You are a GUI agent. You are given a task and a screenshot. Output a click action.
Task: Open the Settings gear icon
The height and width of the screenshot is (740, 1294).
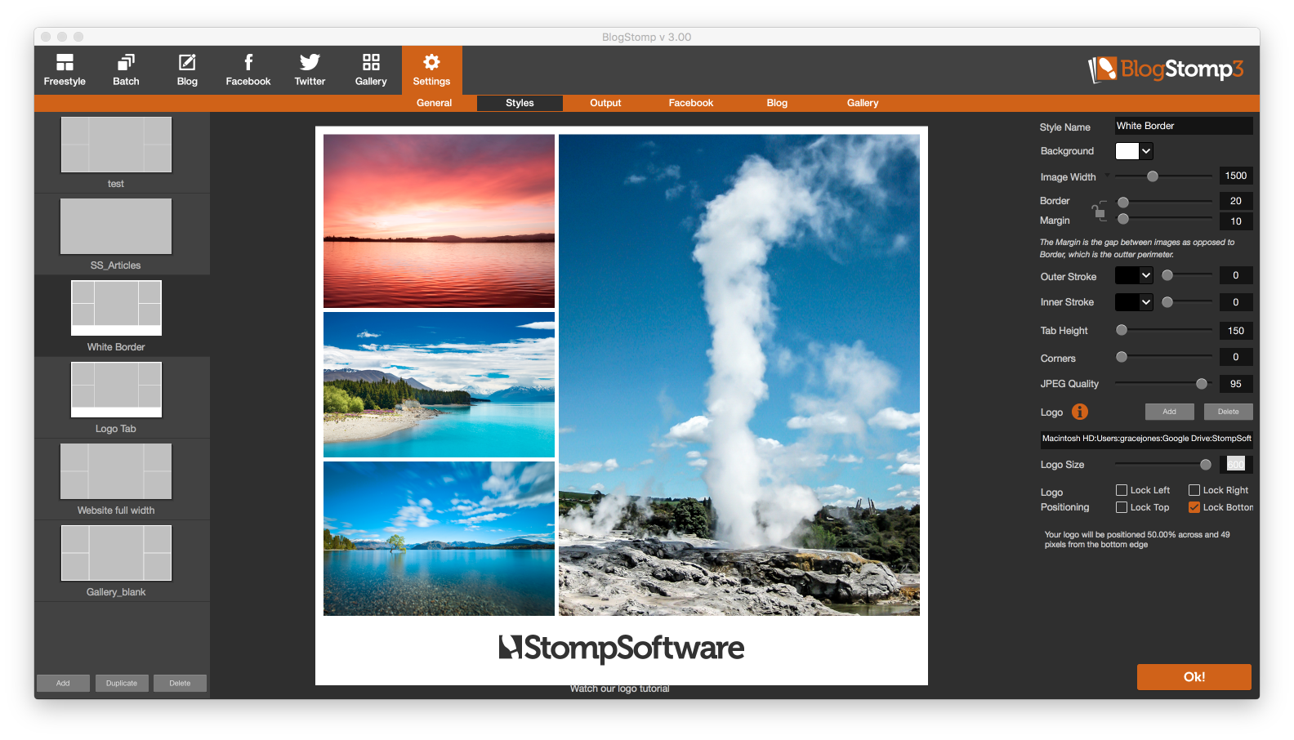point(431,70)
